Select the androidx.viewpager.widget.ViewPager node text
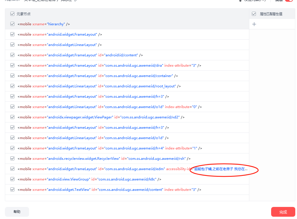Screen dimensions: 297x219 tap(101, 117)
